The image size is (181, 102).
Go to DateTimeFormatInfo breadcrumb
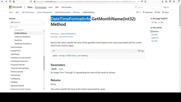[63, 12]
